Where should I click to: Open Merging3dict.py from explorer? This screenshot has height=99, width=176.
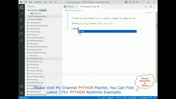[x=36, y=50]
